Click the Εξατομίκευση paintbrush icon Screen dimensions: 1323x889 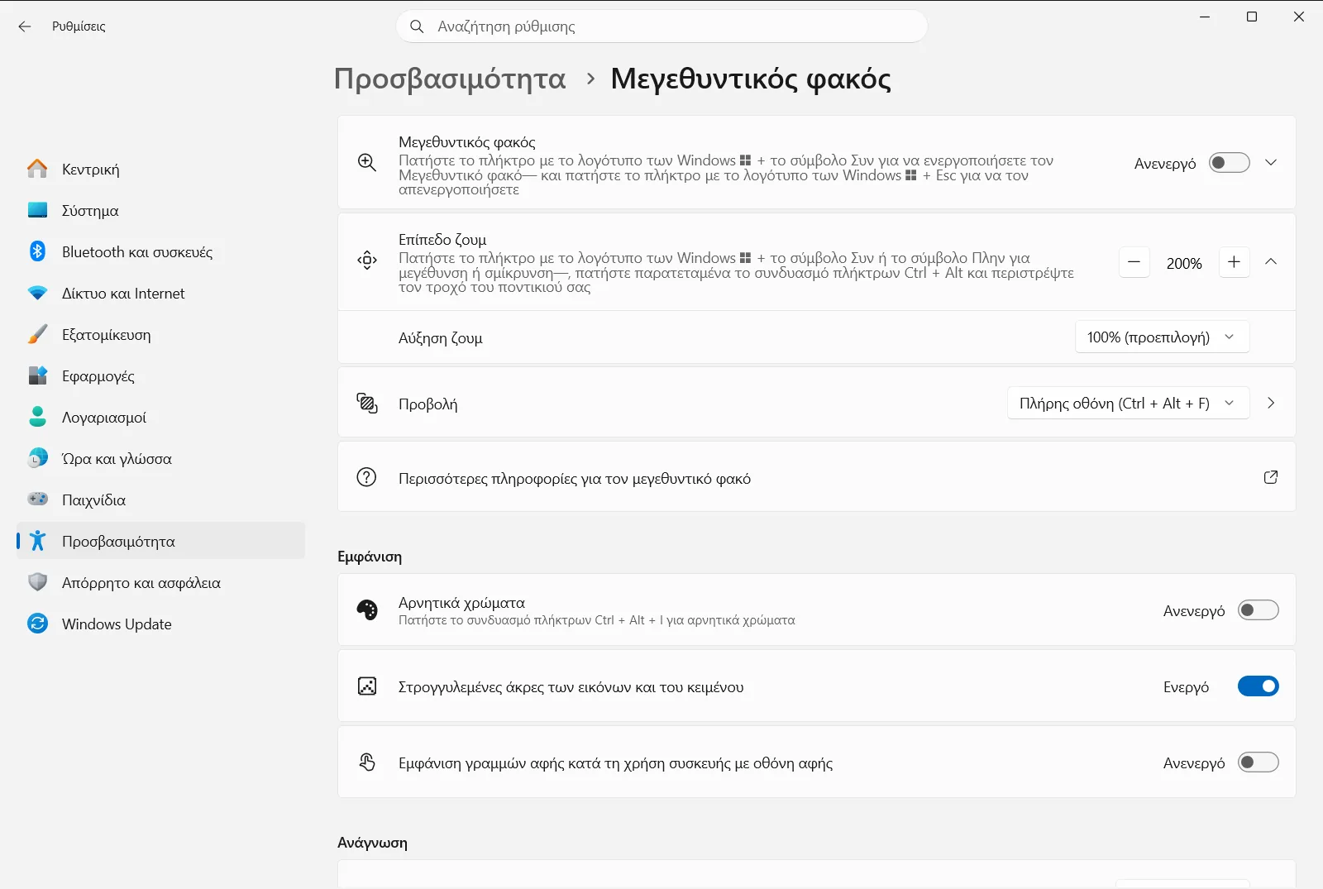[37, 334]
